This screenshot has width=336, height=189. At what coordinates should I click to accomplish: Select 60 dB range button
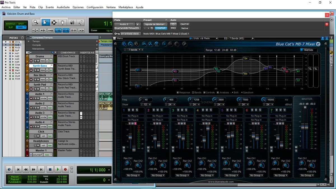pyautogui.click(x=233, y=50)
